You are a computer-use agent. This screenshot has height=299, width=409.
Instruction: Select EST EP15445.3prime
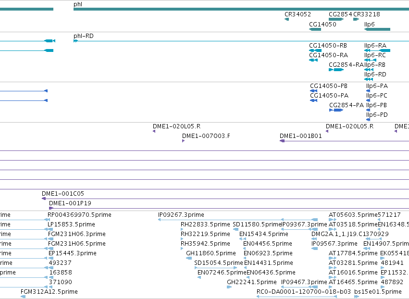coord(73,254)
